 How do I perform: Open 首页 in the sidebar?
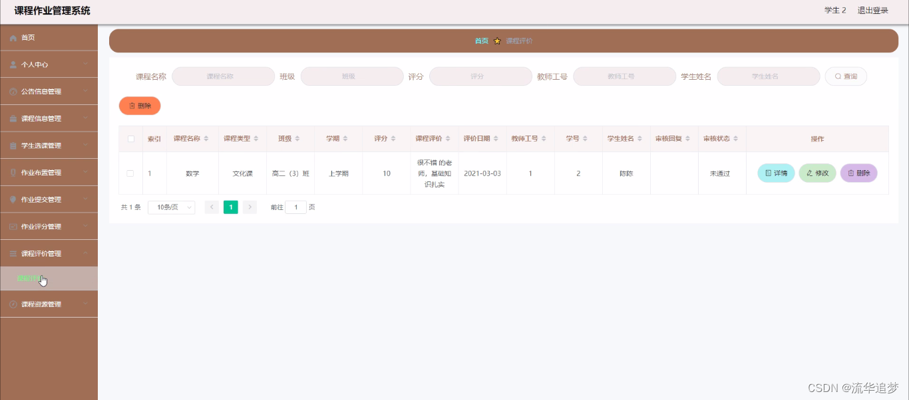pos(49,38)
